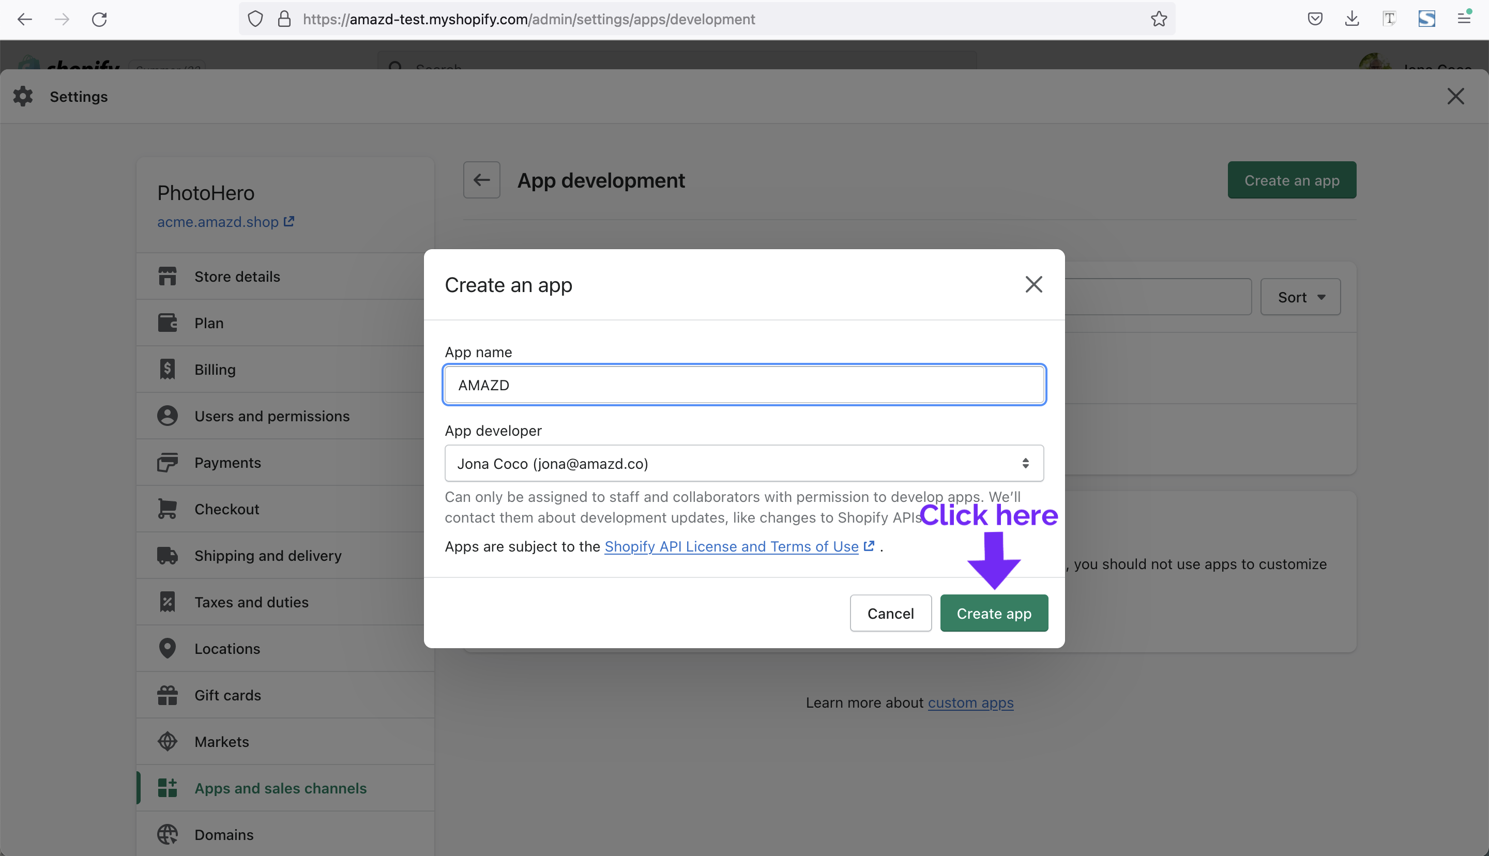Open Shipping and delivery settings

pyautogui.click(x=285, y=556)
